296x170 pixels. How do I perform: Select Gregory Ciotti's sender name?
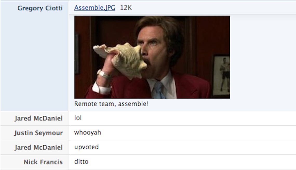click(40, 8)
